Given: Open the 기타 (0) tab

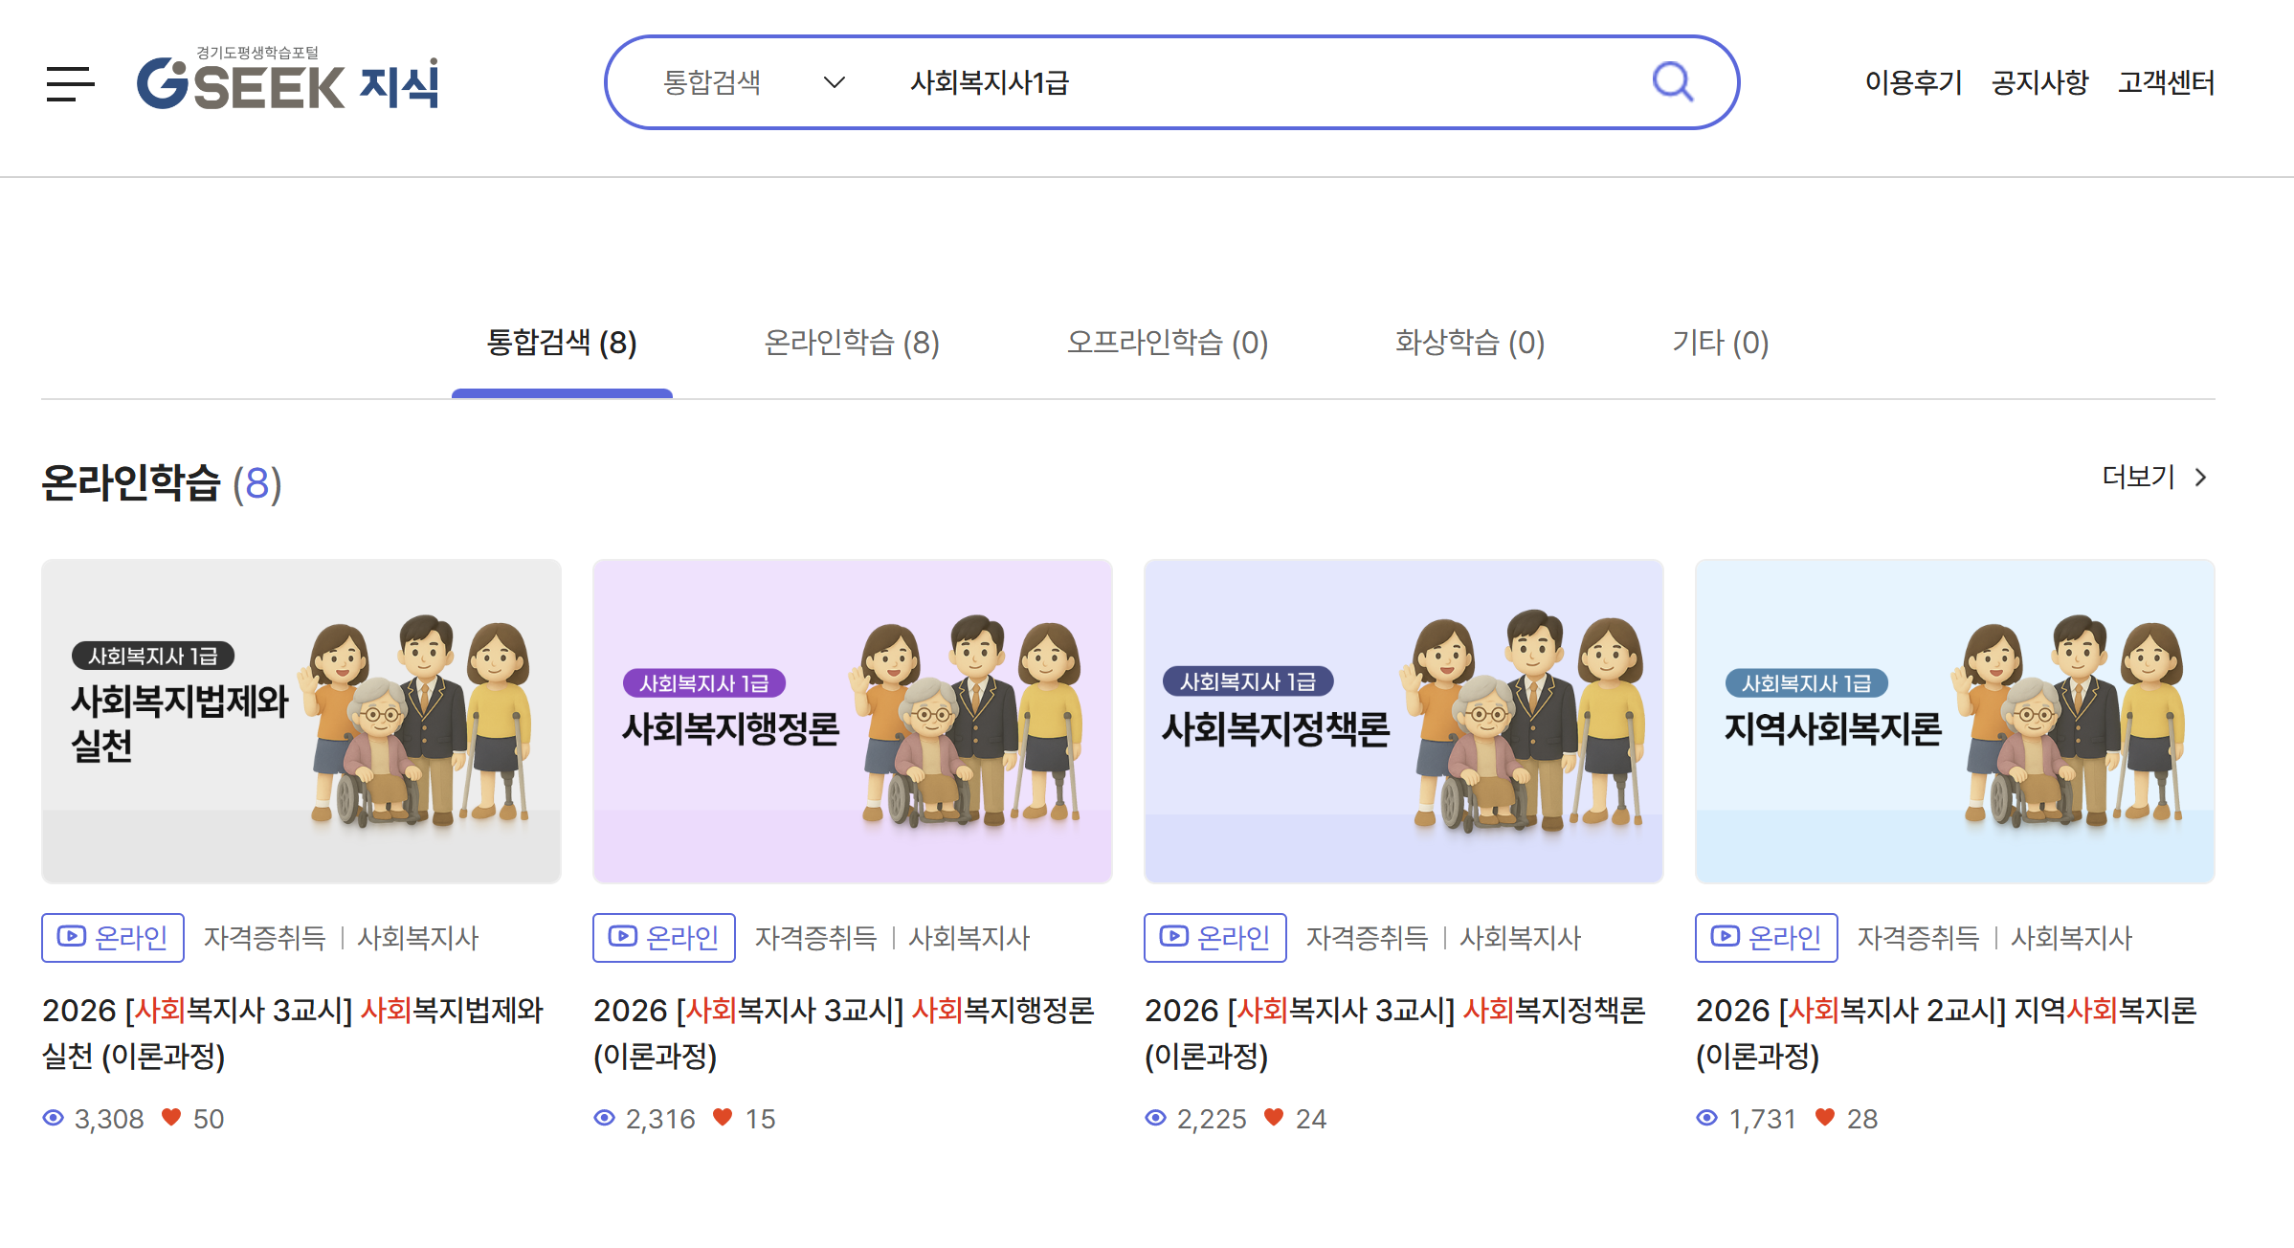Looking at the screenshot, I should point(1719,343).
